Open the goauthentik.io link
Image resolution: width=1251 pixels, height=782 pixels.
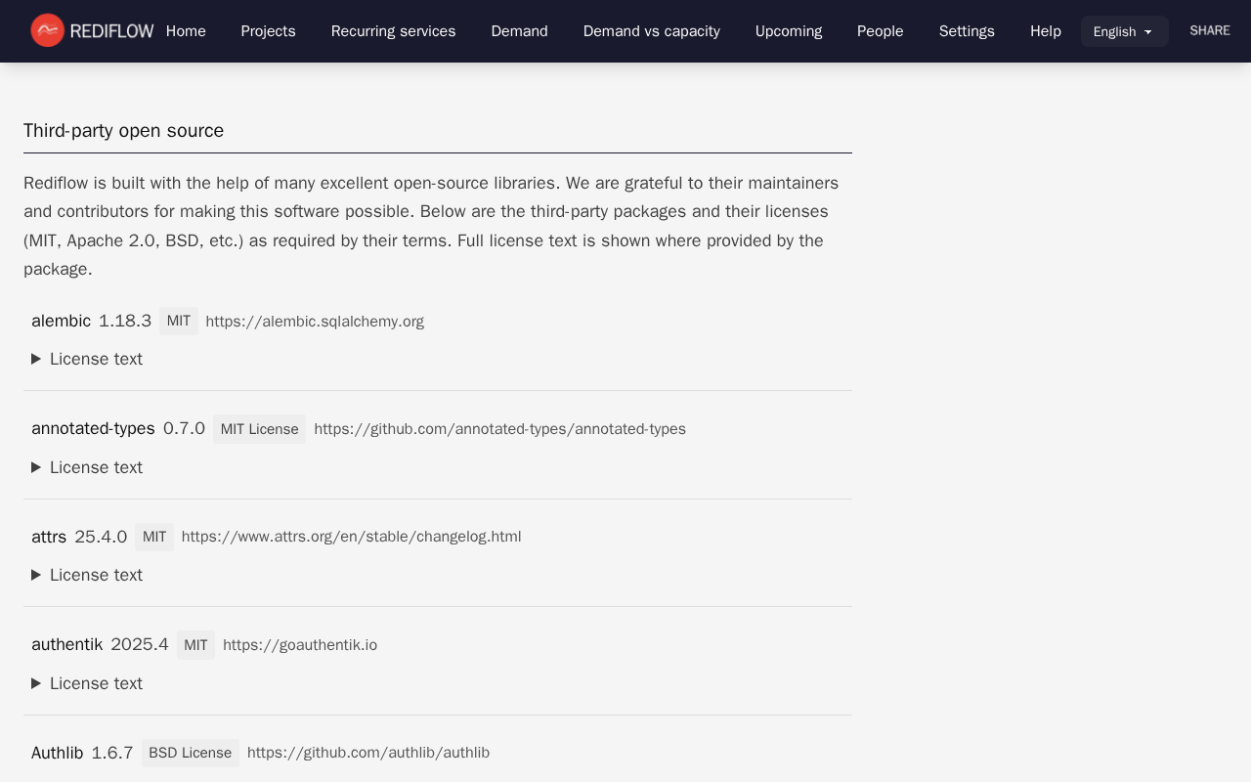[x=300, y=644]
